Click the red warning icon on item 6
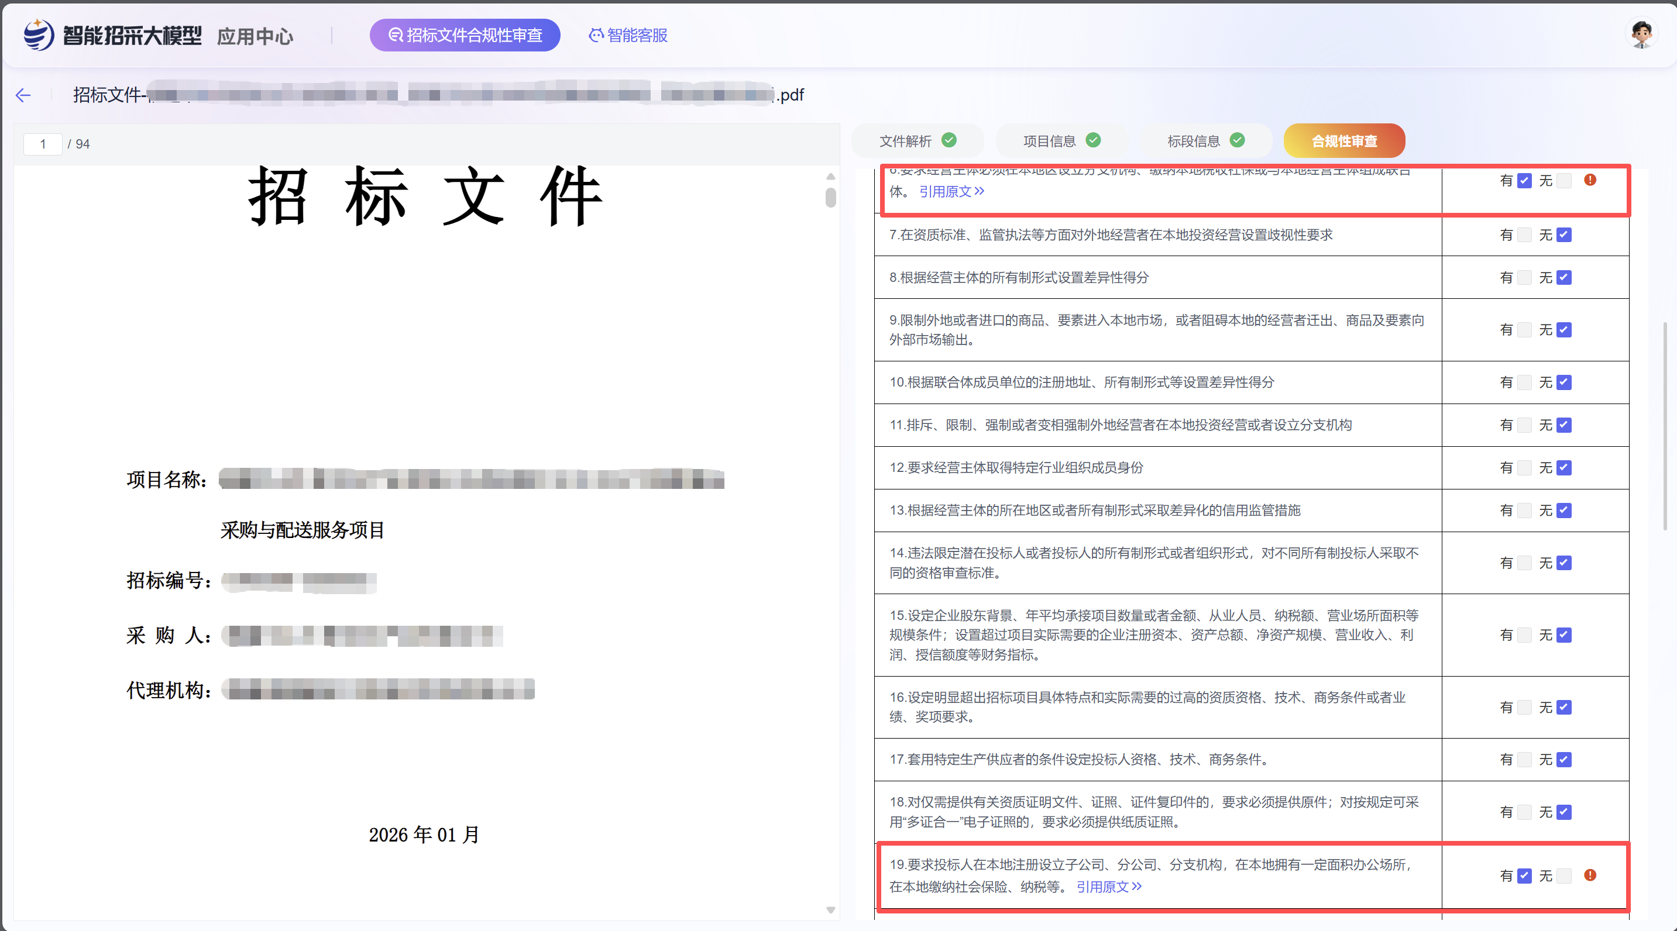 pyautogui.click(x=1590, y=180)
